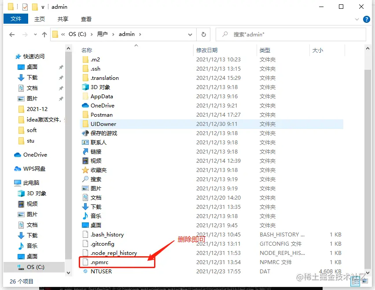This screenshot has height=290, width=375.
Task: Select the 音乐 note icon in file list
Action: [85, 216]
